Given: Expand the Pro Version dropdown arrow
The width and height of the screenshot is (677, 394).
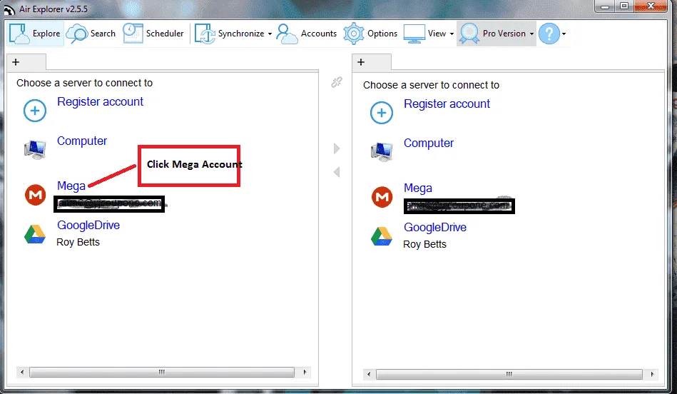Looking at the screenshot, I should pyautogui.click(x=531, y=34).
